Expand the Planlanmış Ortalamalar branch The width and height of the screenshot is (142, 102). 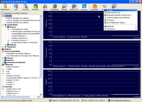pos(3,62)
